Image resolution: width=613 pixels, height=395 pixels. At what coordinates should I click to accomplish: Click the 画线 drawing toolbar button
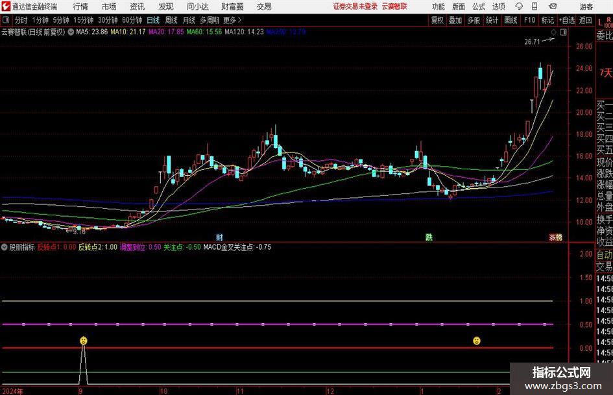pos(511,20)
